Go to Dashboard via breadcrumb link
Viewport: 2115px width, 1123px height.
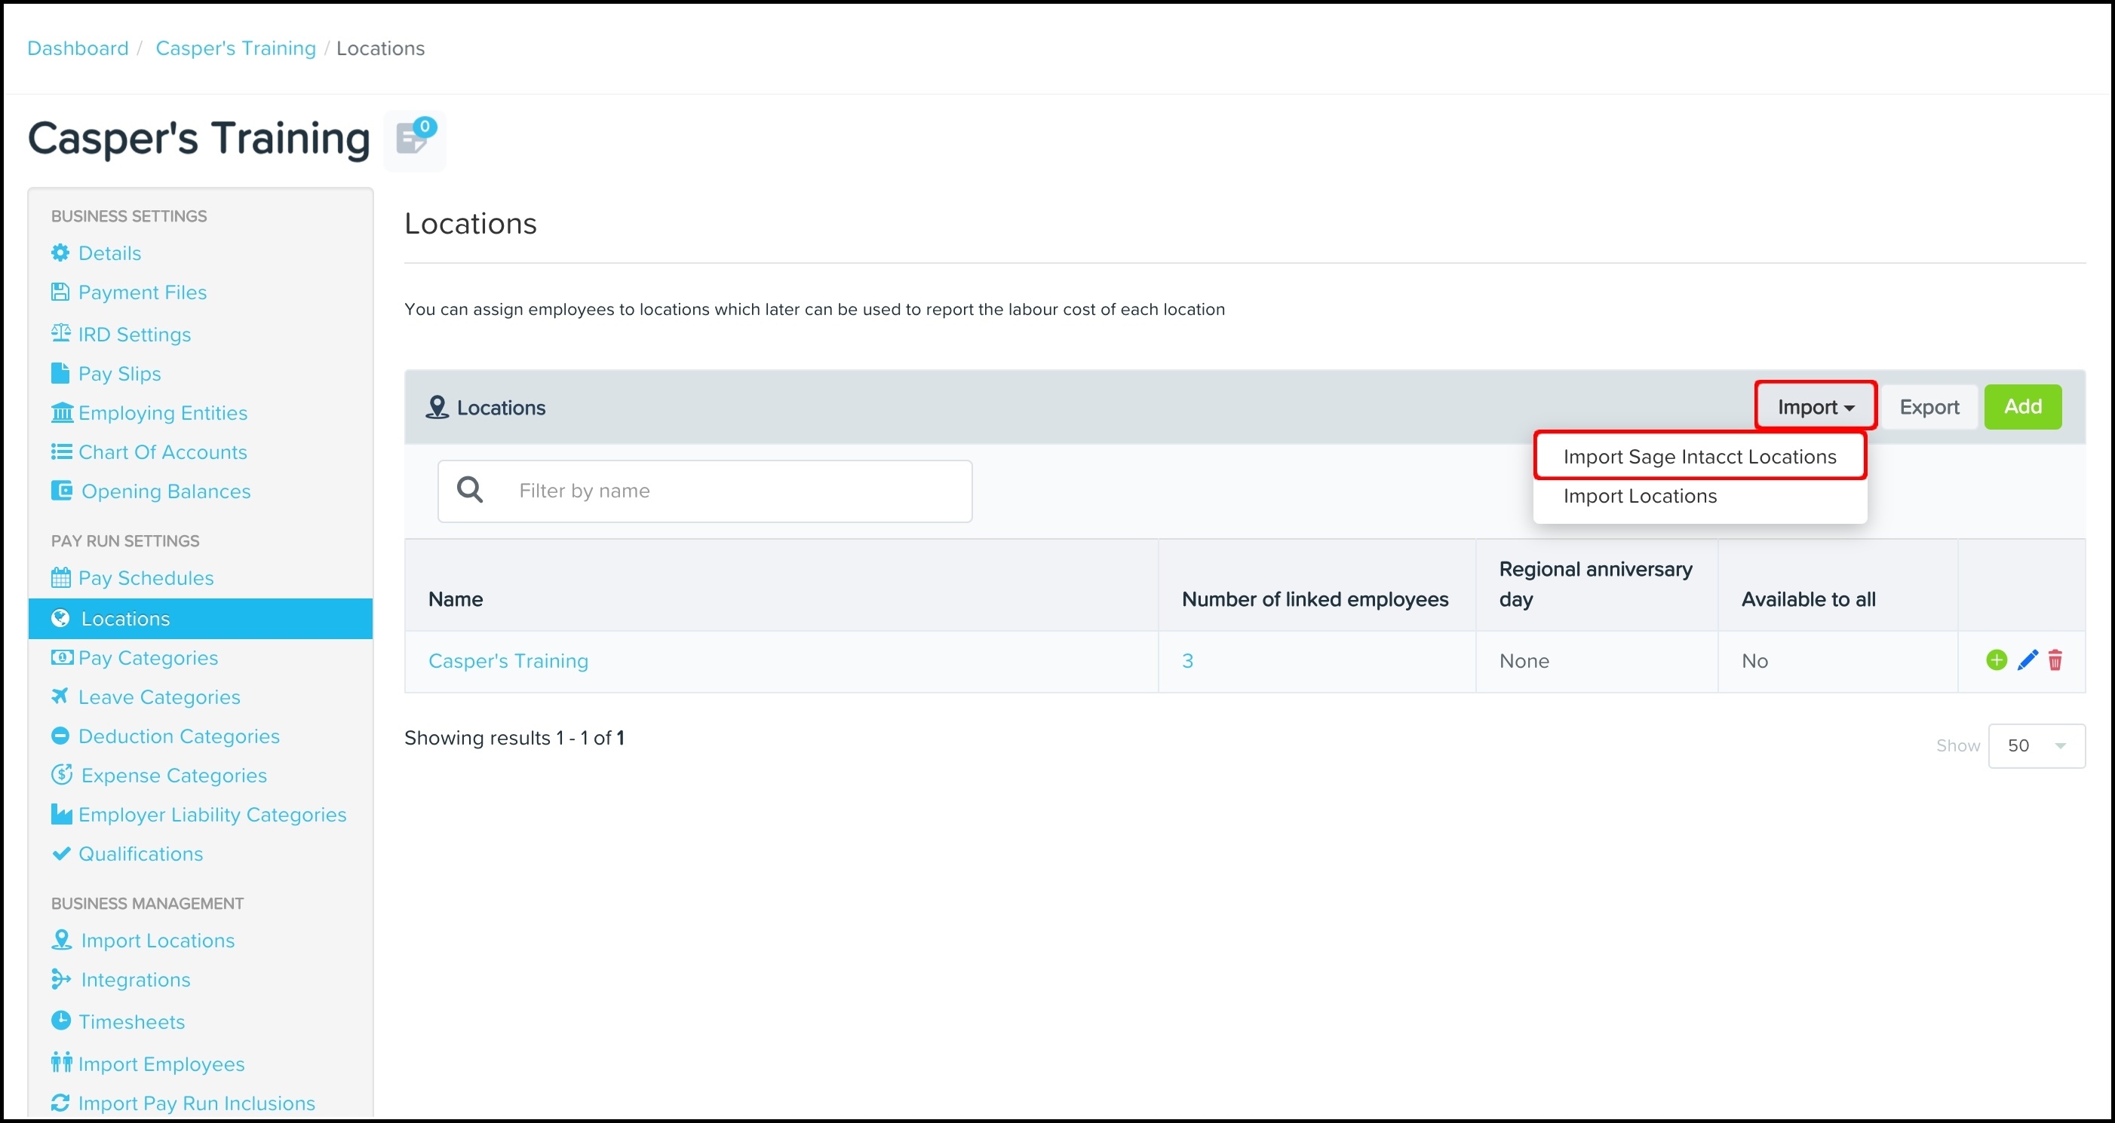pos(78,48)
